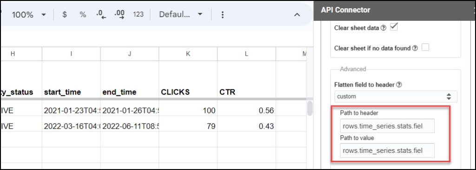
Task: Open more formats 123 button
Action: [138, 14]
